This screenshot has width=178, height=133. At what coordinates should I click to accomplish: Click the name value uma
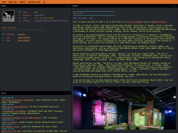[36, 12]
